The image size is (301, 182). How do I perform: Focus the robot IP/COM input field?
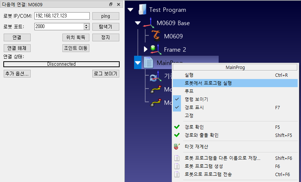62,16
